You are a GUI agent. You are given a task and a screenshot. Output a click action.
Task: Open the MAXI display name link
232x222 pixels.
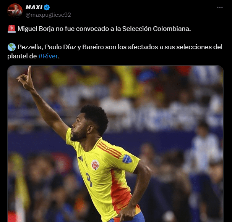tap(34, 7)
